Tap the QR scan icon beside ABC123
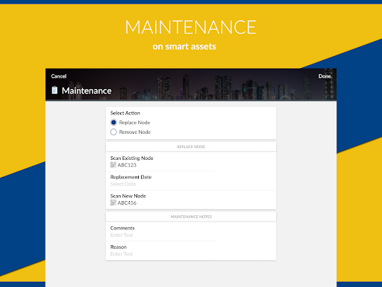382x287 pixels. [113, 164]
